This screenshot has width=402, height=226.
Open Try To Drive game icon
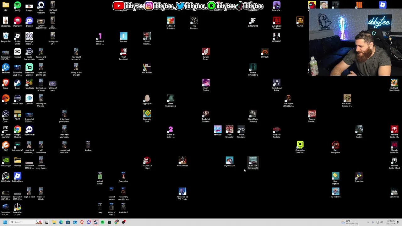pyautogui.click(x=335, y=193)
